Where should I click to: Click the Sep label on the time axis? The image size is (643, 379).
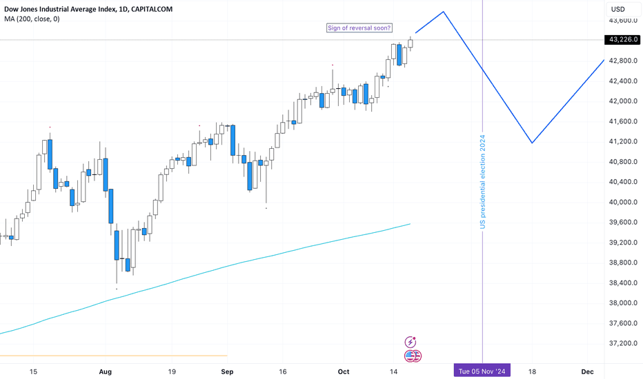click(x=227, y=371)
